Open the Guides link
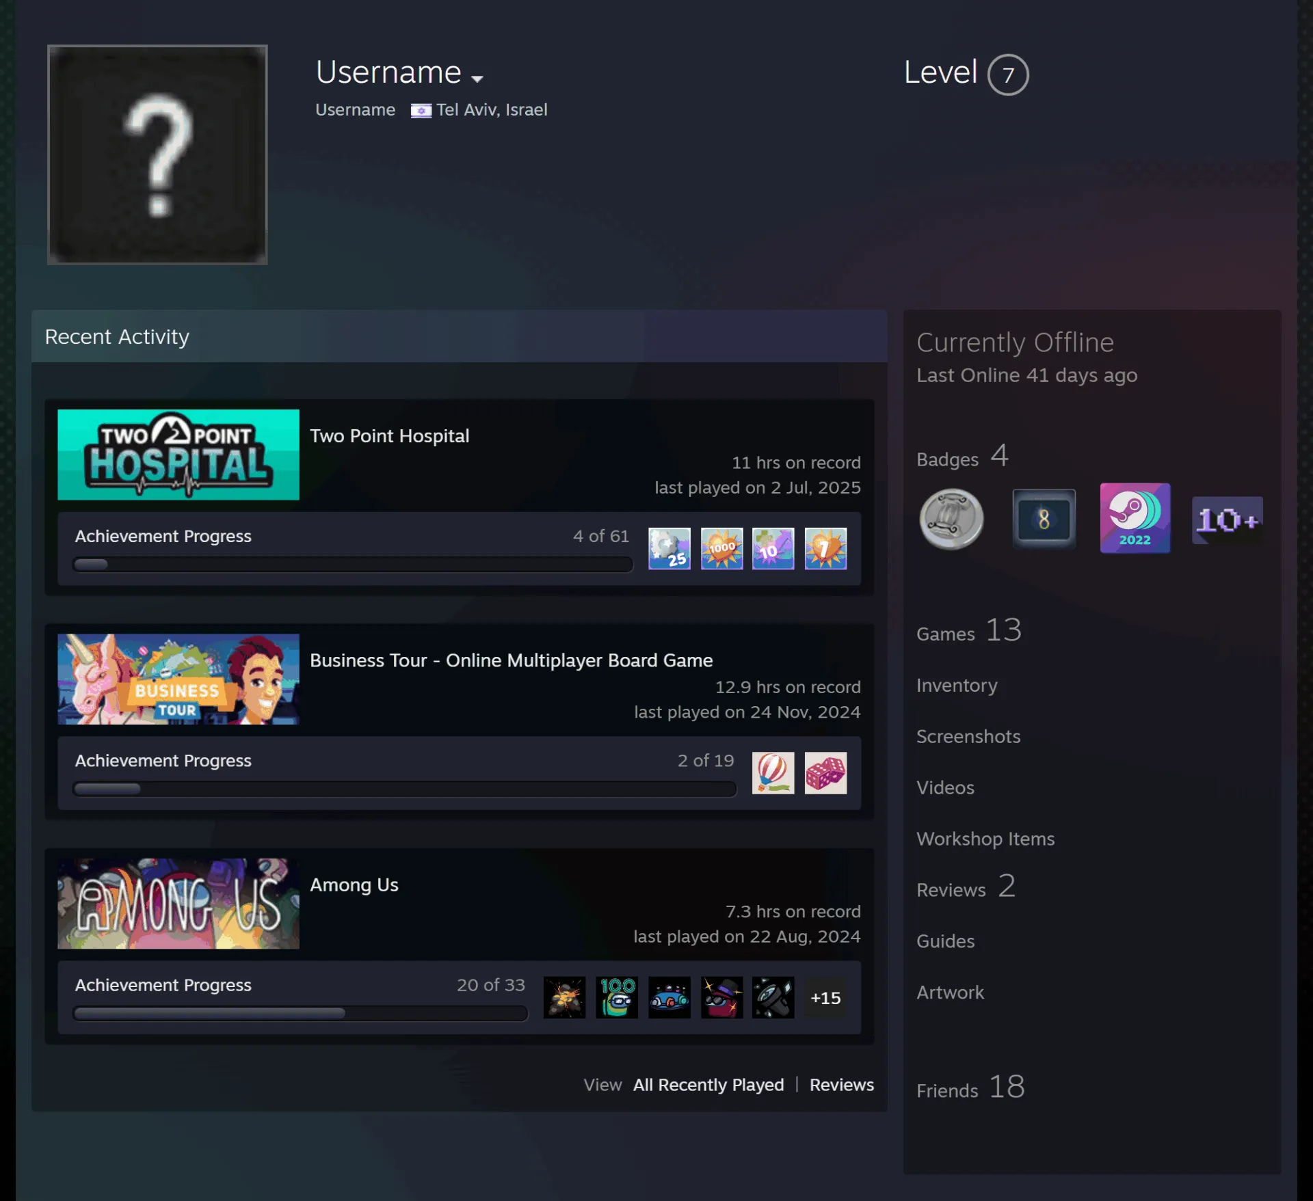Image resolution: width=1313 pixels, height=1201 pixels. point(945,941)
